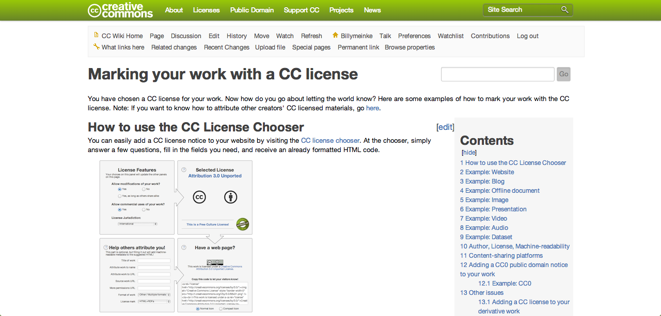
Task: Hide the Contents table
Action: (469, 153)
